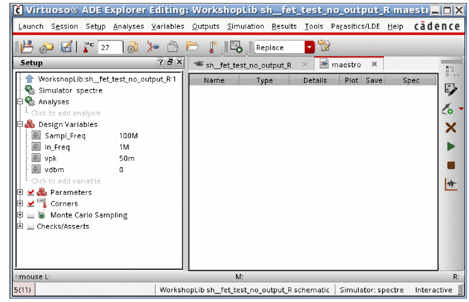Click the temperature thermometer °C icon
The width and height of the screenshot is (469, 302).
point(88,47)
